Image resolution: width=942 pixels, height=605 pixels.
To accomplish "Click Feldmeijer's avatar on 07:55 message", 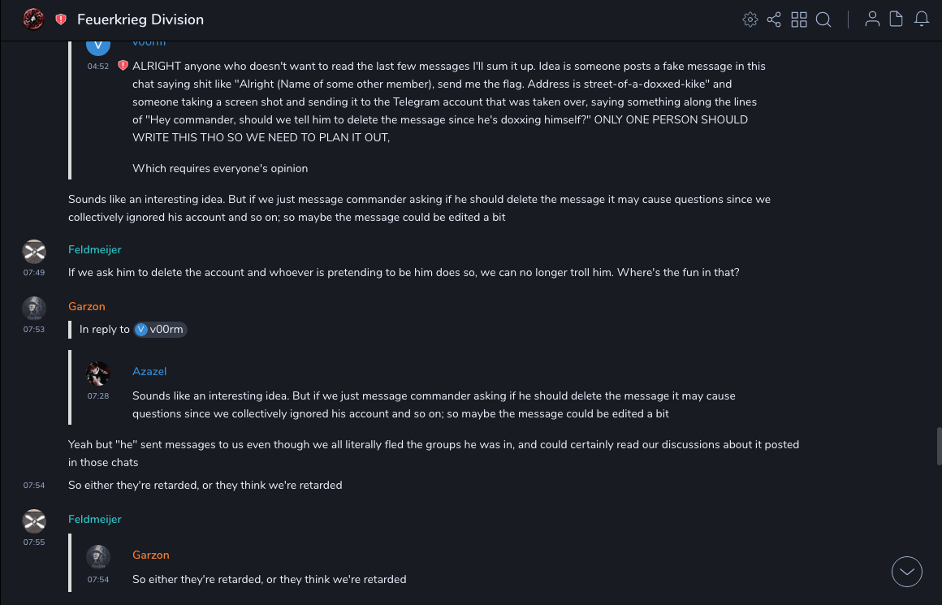I will click(x=33, y=521).
